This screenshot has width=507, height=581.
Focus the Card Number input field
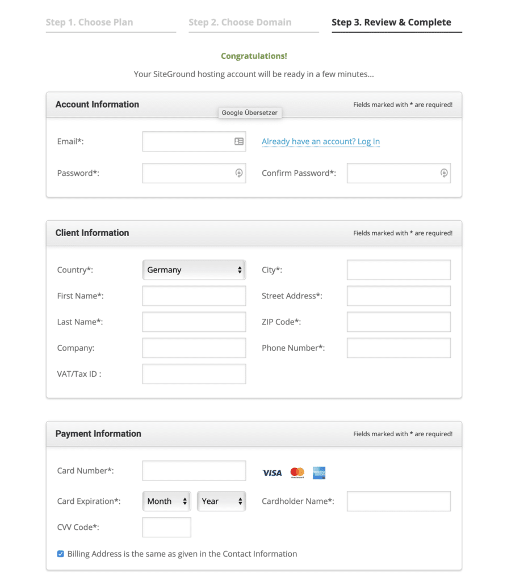194,470
